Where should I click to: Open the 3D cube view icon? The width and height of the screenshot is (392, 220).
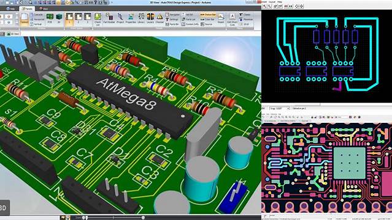pos(59,19)
